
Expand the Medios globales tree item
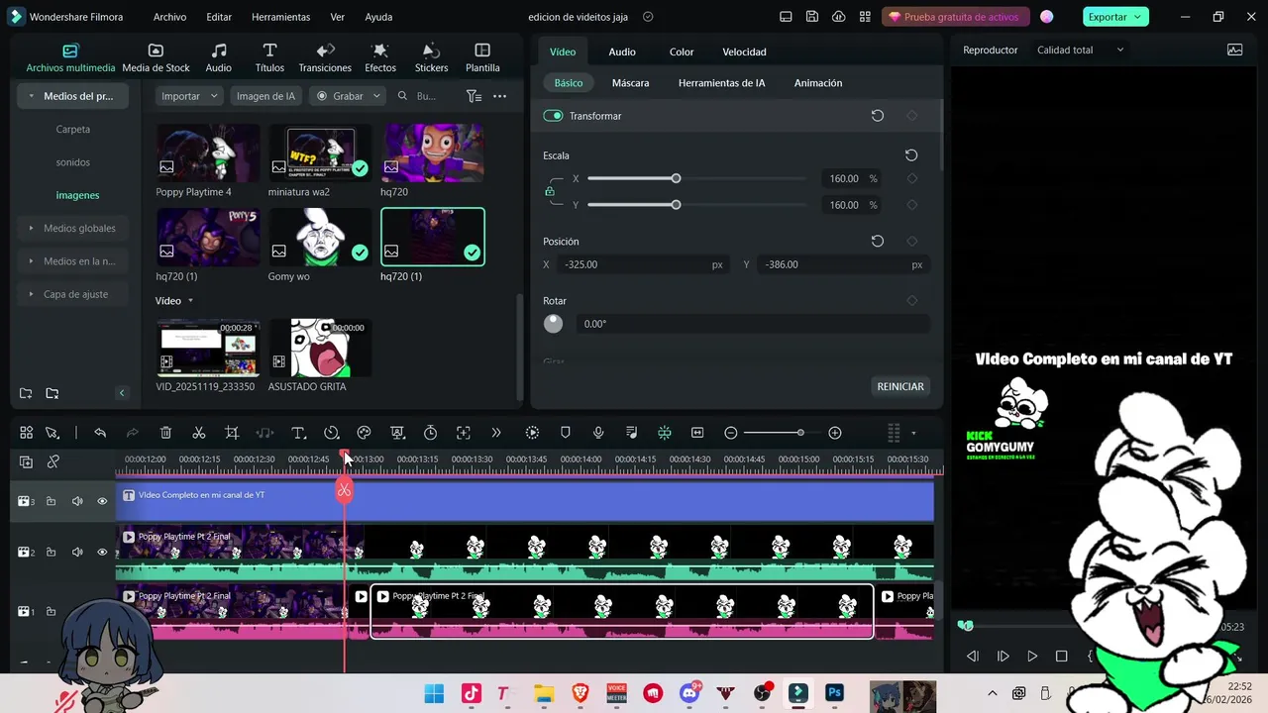pyautogui.click(x=32, y=228)
